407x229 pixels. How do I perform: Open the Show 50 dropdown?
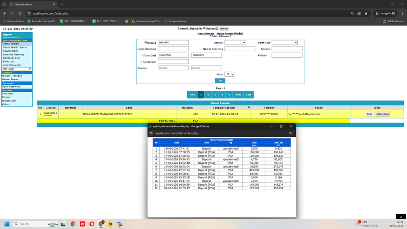point(229,74)
